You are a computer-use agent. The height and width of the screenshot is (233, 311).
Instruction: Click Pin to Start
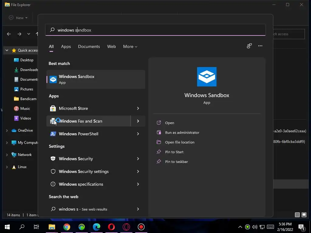[174, 152]
